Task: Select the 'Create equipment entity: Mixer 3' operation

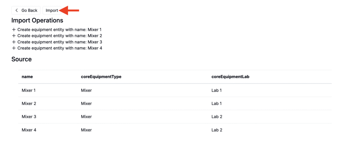Action: tap(59, 42)
